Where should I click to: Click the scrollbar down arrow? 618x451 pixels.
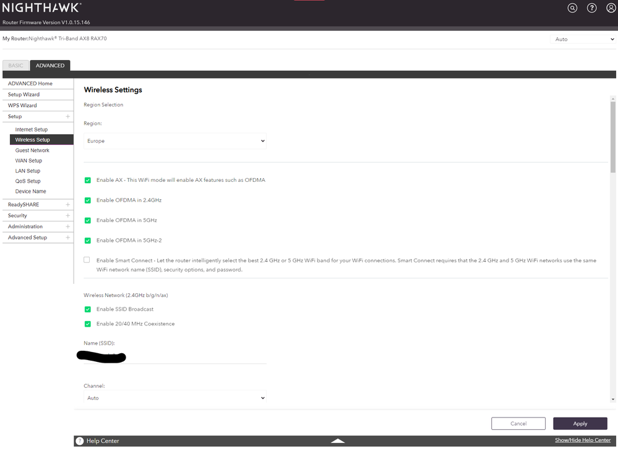(613, 400)
